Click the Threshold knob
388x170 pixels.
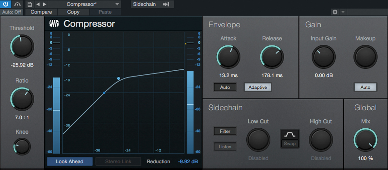coord(22,47)
